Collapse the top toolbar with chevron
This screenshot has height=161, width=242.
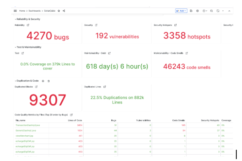pyautogui.click(x=229, y=11)
